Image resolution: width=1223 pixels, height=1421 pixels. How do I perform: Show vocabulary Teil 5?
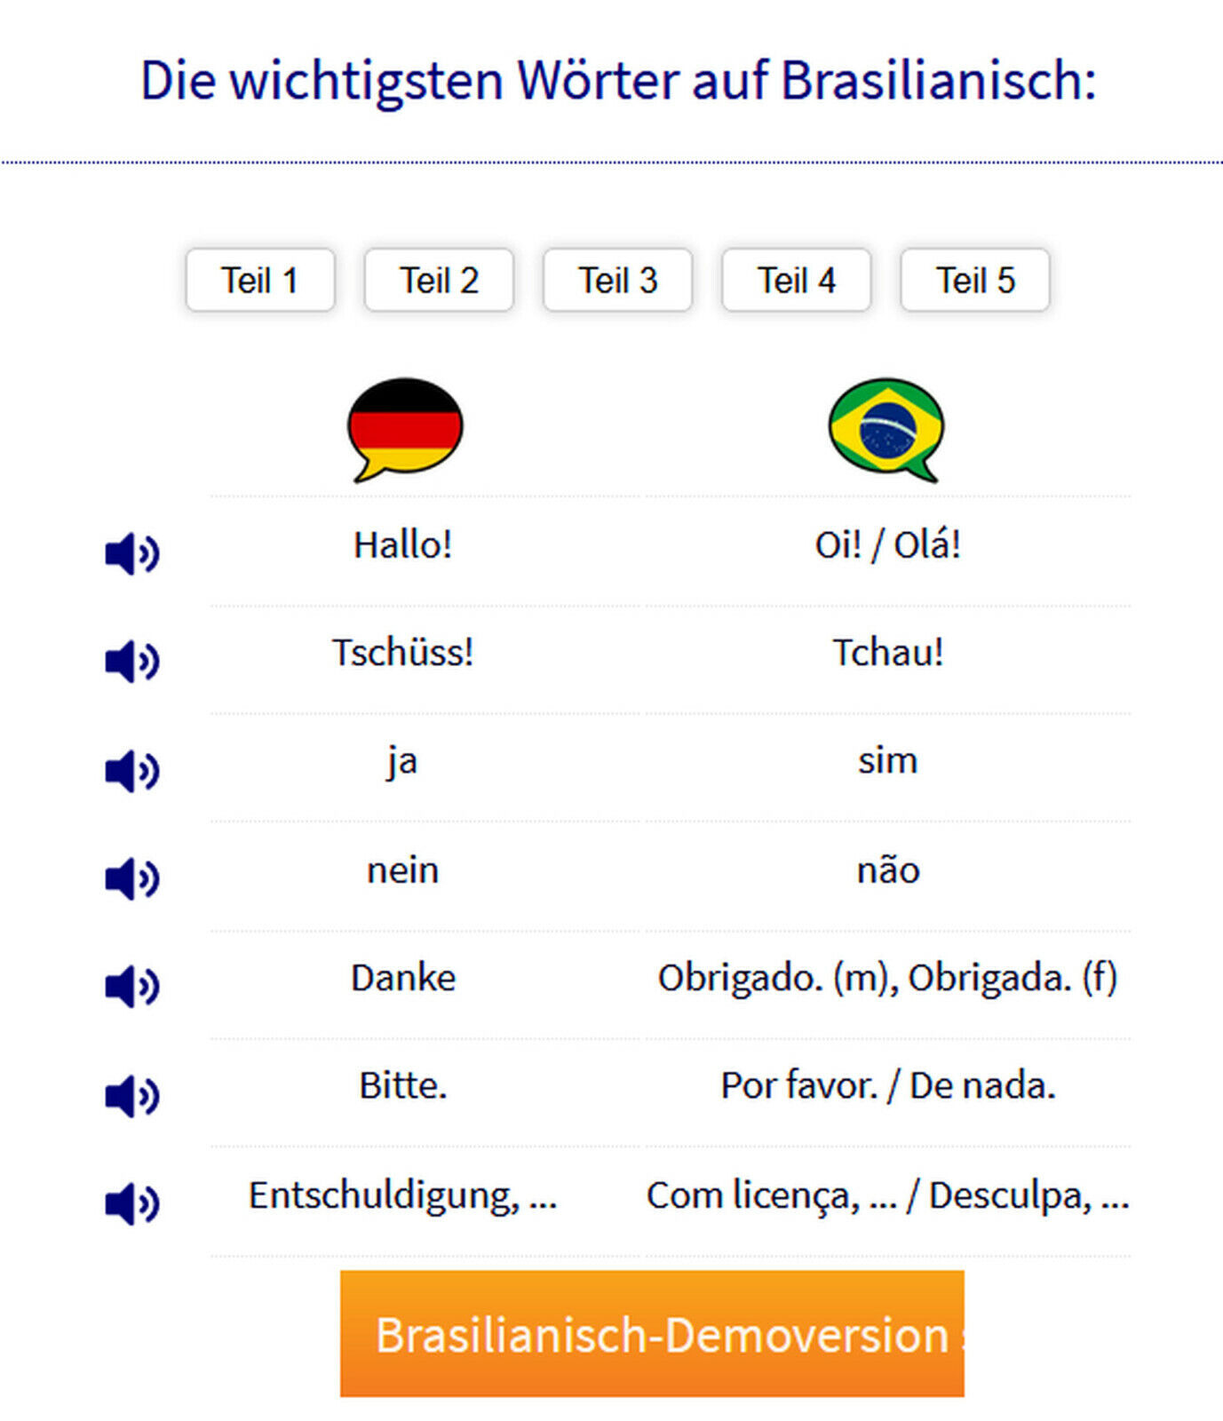click(975, 281)
